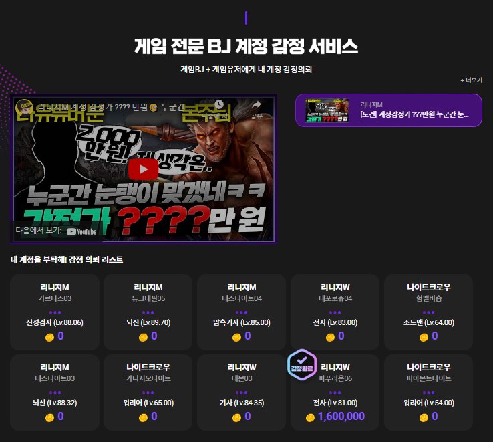
Task: Click the 게임 전문 BJ 계정 감정 서비스 title
Action: 246,46
